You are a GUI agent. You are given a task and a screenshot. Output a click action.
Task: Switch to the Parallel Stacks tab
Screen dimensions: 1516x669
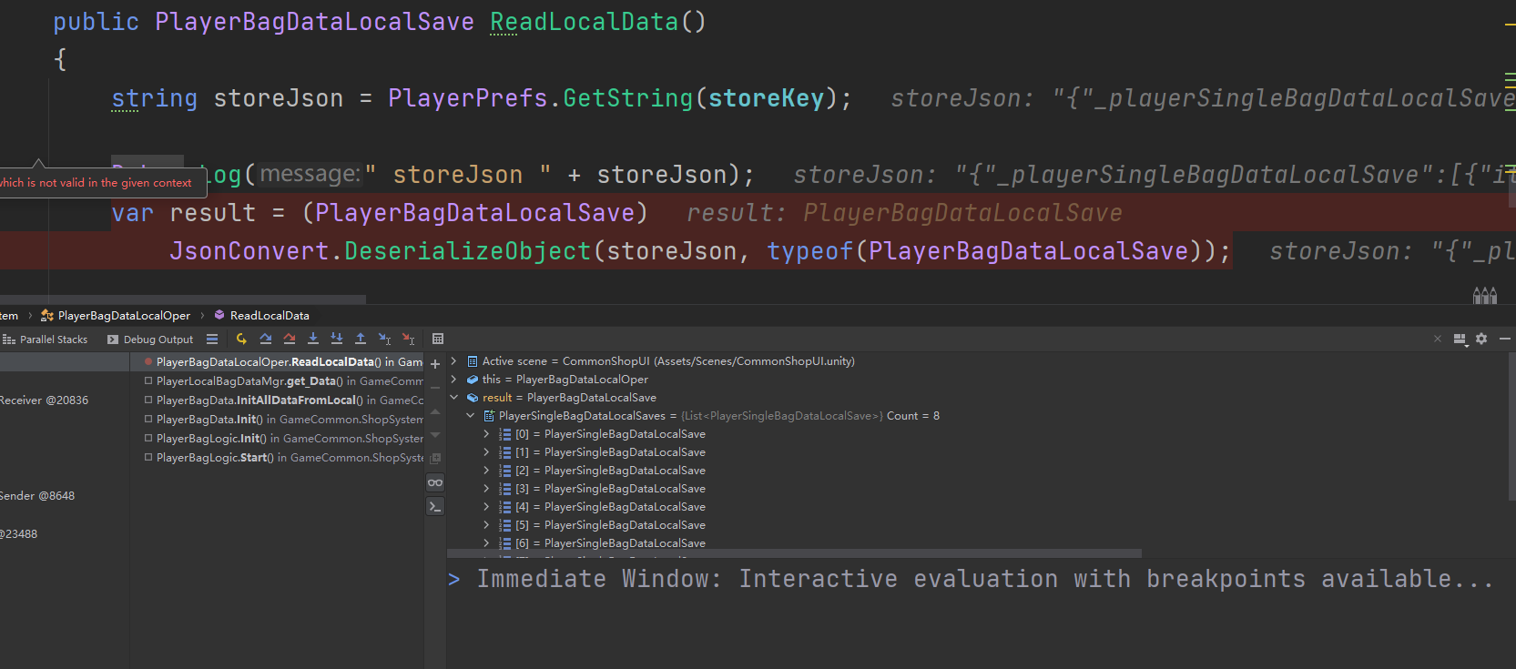pyautogui.click(x=46, y=340)
